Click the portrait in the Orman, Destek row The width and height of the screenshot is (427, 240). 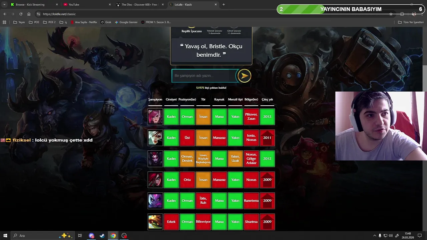pos(155,159)
